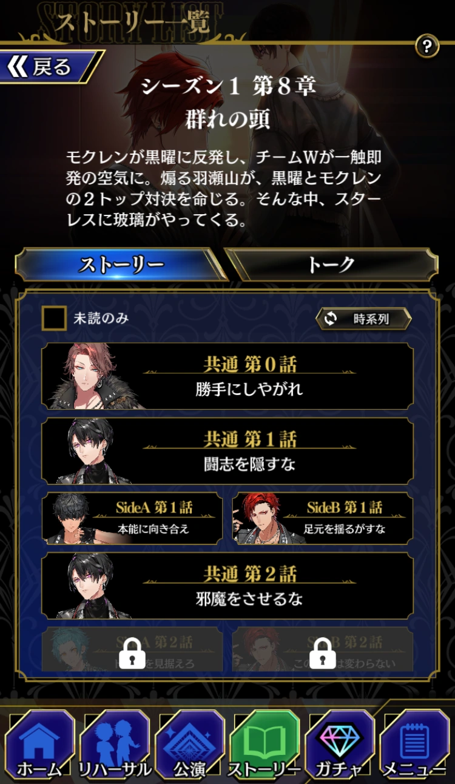Open SideB 第1話 足元を揺るがすな
Screen dimensions: 455x784
tap(323, 518)
